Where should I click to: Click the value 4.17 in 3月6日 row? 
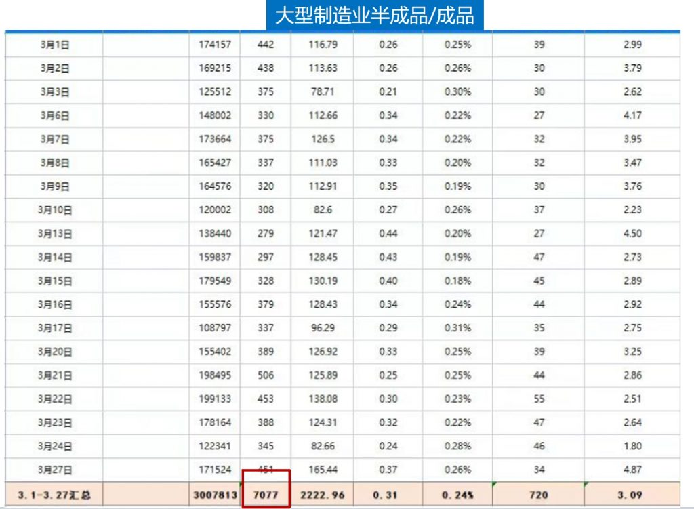pos(632,115)
